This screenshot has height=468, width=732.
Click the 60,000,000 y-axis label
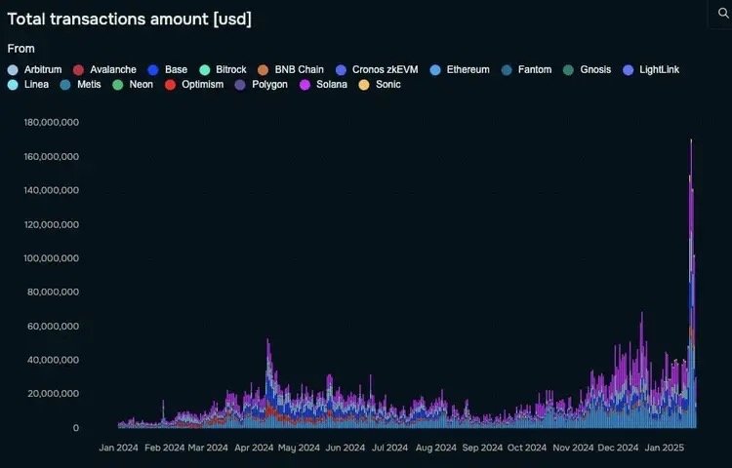point(54,327)
